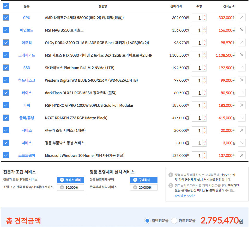Click product name FSP HYDRO G PRO 1000W

pyautogui.click(x=89, y=105)
